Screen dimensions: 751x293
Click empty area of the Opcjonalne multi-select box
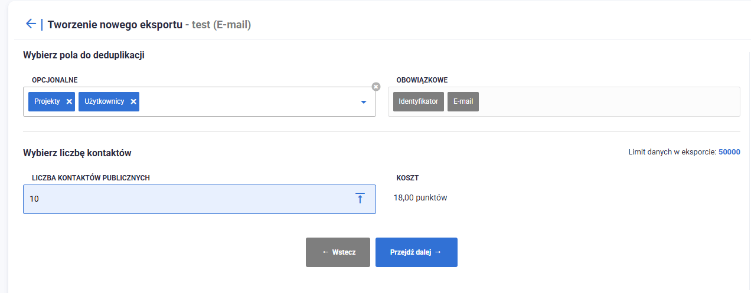pos(248,102)
